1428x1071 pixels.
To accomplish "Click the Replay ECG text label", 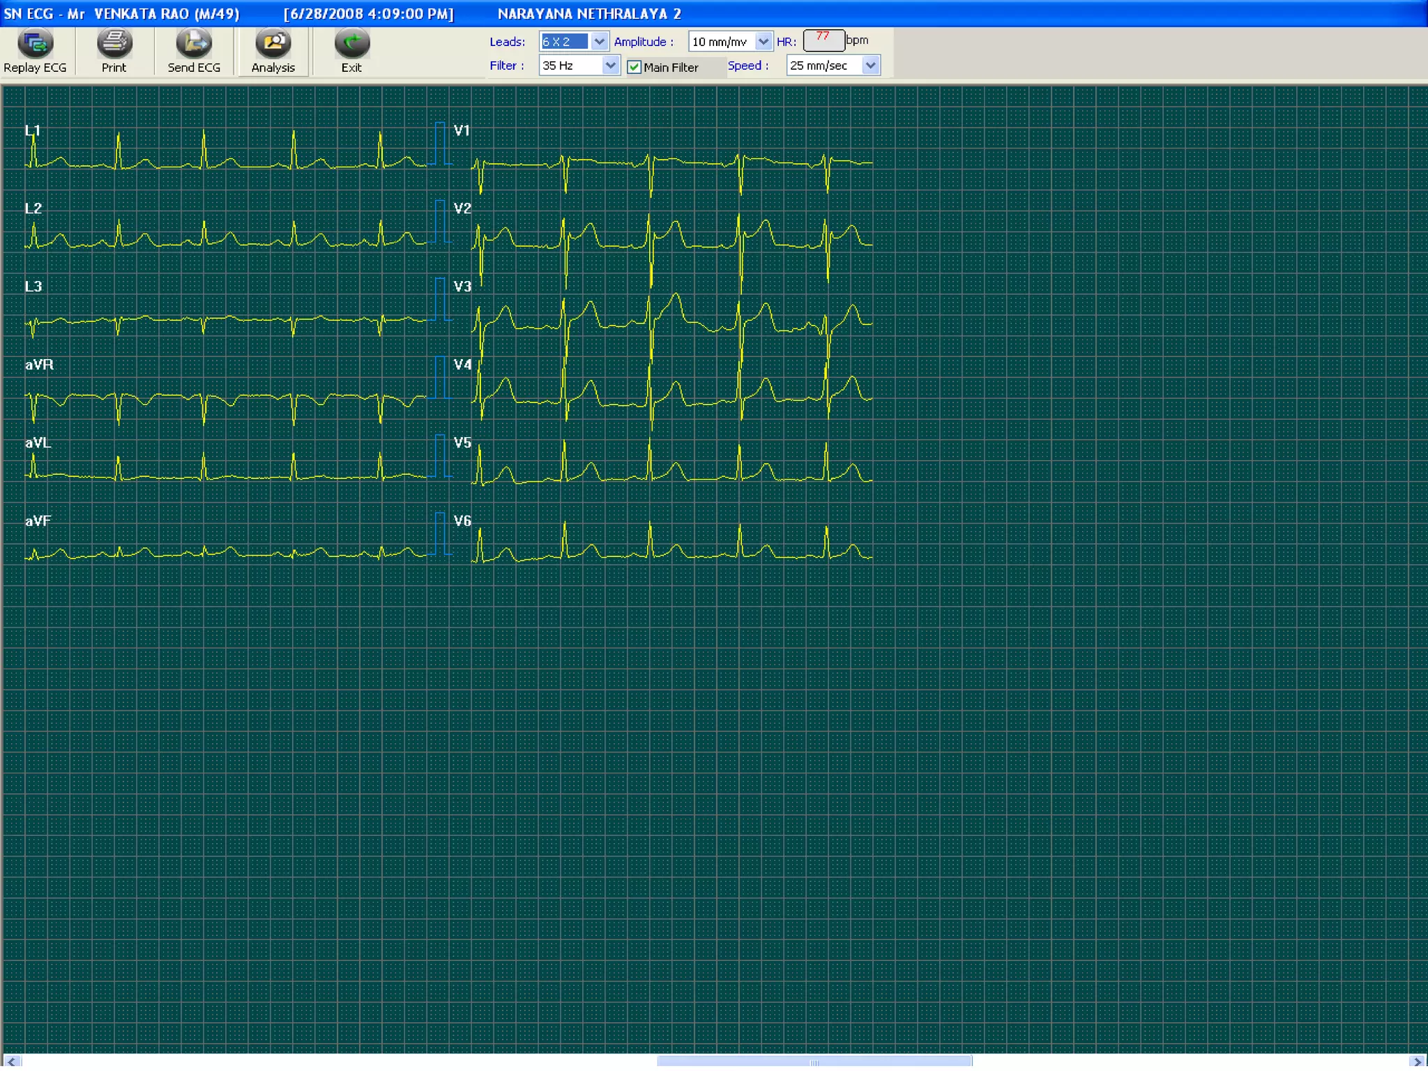I will click(x=35, y=68).
